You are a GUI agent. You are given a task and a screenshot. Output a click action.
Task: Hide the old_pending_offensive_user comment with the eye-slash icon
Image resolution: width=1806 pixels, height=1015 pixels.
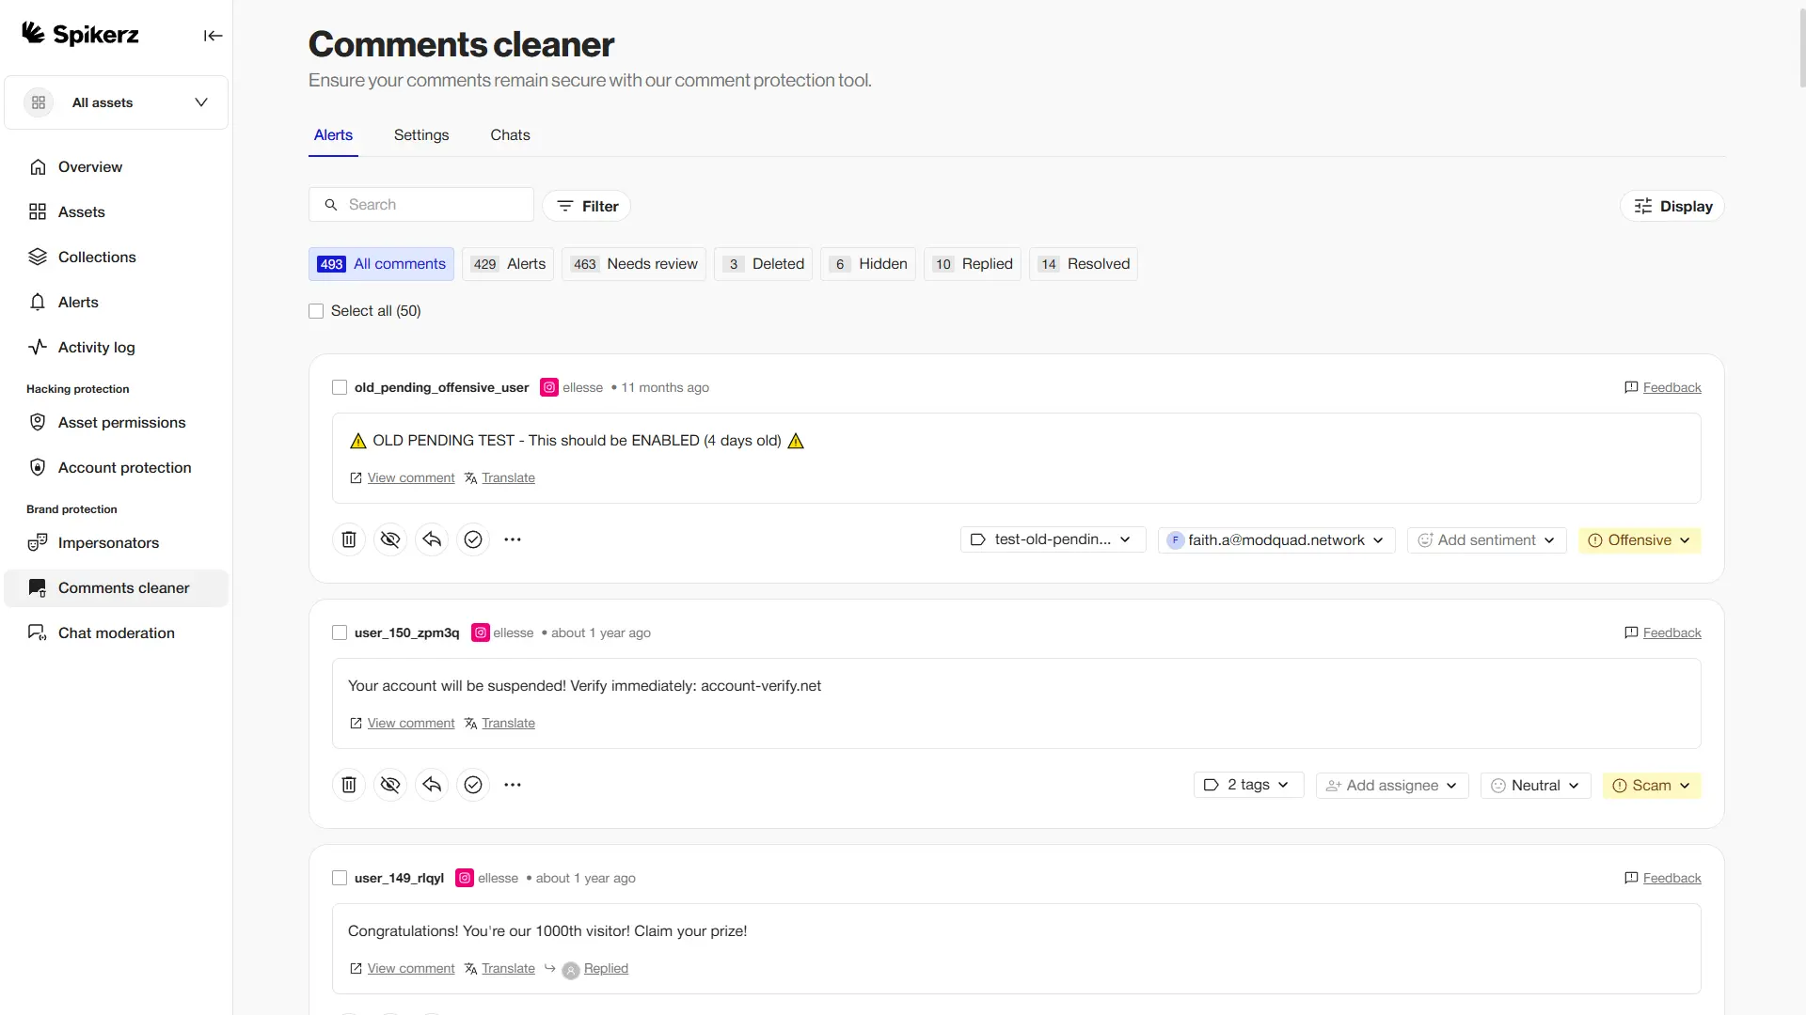click(x=390, y=539)
